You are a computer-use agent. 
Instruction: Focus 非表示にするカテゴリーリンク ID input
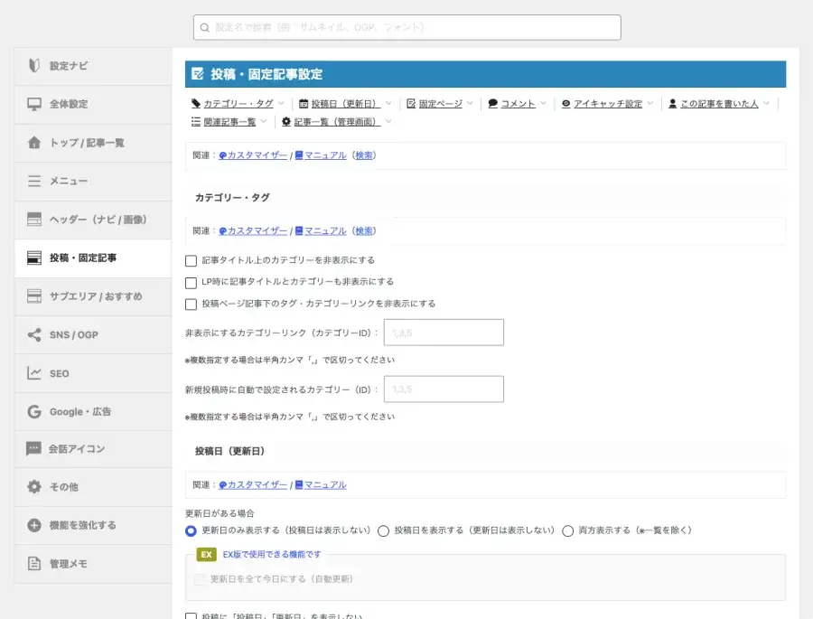click(x=444, y=333)
